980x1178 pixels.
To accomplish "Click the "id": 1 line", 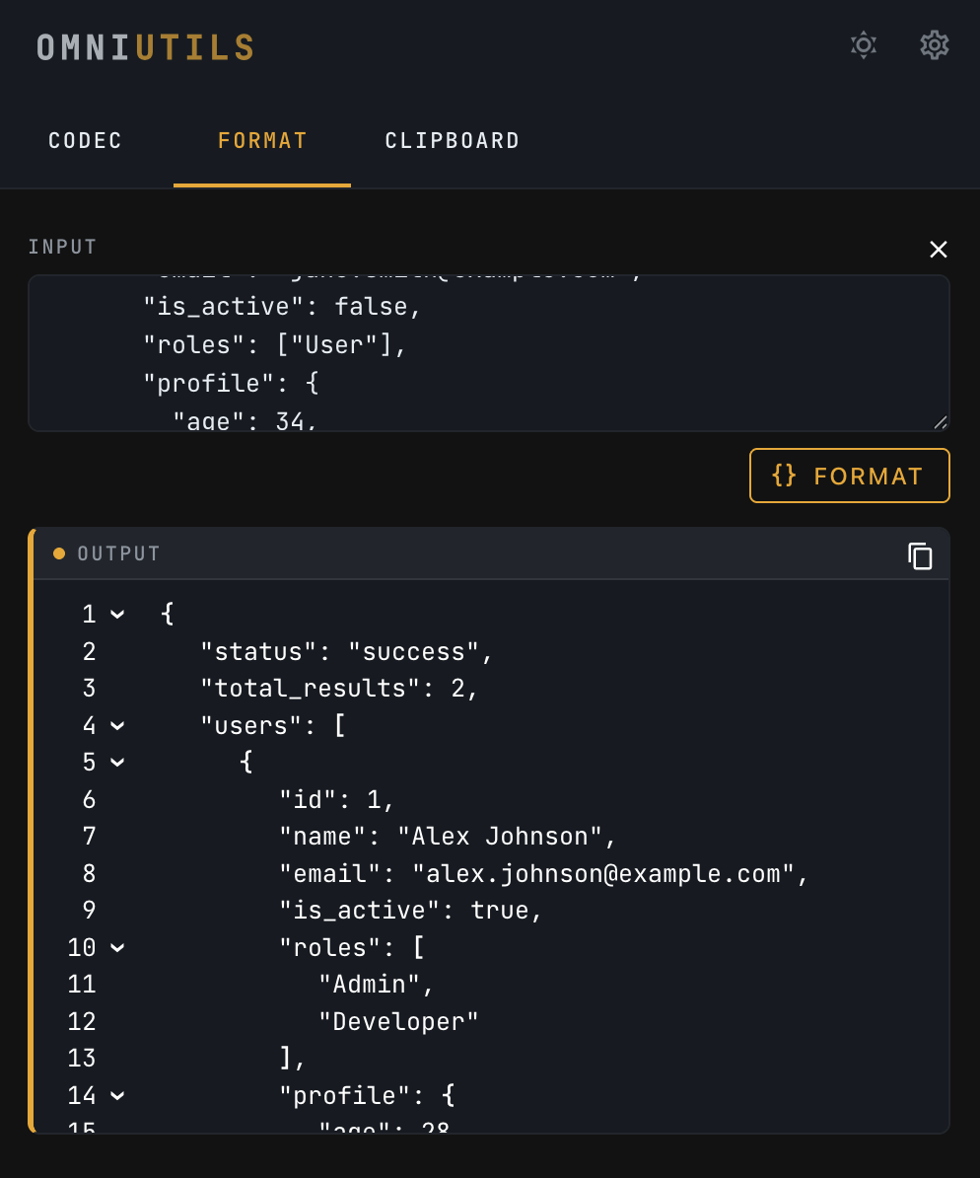I will [x=336, y=799].
